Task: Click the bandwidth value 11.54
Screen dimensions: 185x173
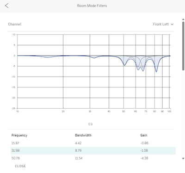Action: [x=79, y=158]
